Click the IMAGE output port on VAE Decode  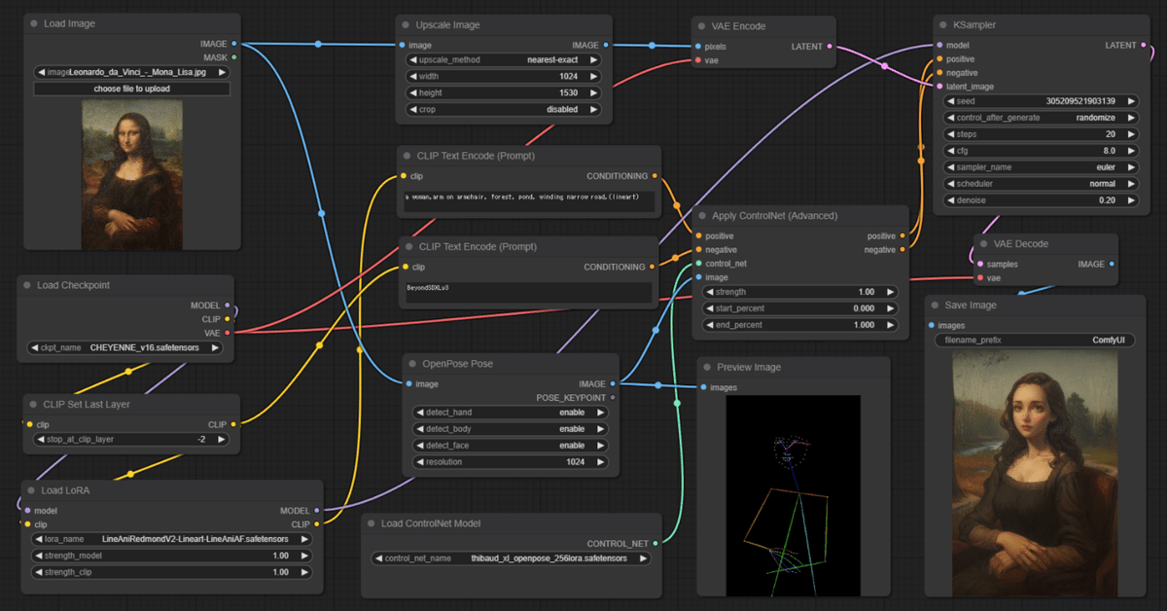click(x=1112, y=264)
